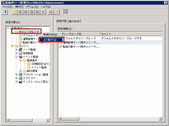Viewport: 169px width, 126px height.
Task: Collapse the 監視ポリシー root node
Action: click(8, 28)
